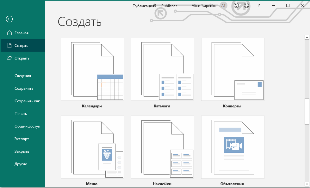Expand the Другие... sidebar item
The height and width of the screenshot is (188, 310).
22,164
